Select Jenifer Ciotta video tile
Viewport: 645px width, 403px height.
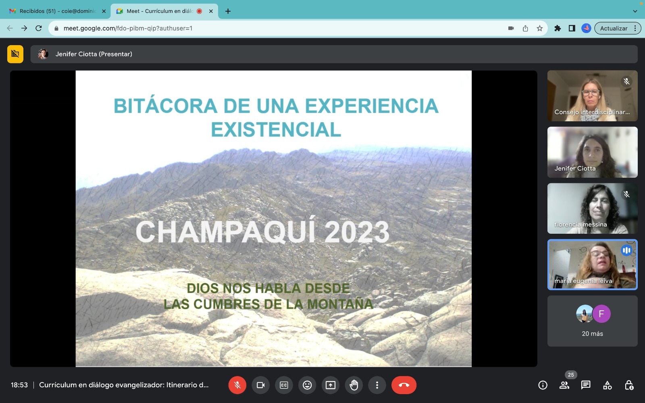[593, 152]
